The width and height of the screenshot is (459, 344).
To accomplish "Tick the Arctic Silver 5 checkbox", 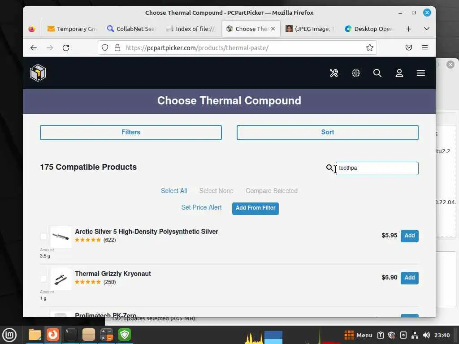I will tap(43, 236).
